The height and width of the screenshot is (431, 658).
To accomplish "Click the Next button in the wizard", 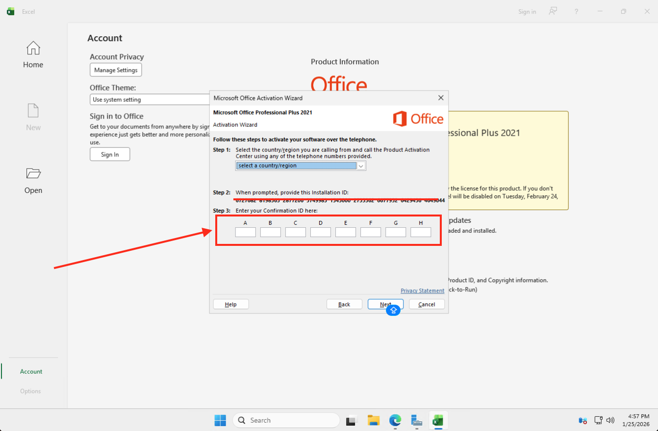I will pyautogui.click(x=385, y=304).
